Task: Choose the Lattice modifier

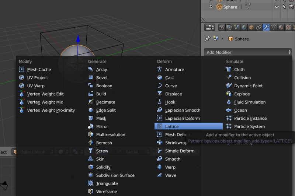Action: [188, 126]
